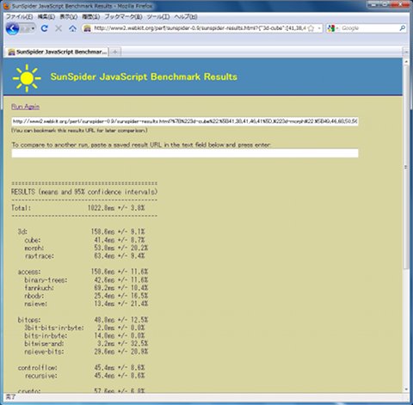
Task: Click the recursive: result row
Action: pyautogui.click(x=84, y=376)
